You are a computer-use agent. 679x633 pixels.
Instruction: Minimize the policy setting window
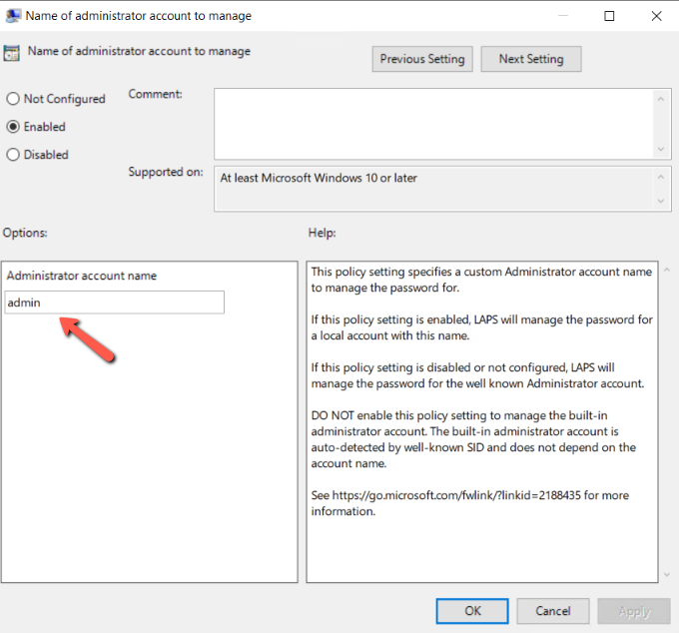point(561,16)
